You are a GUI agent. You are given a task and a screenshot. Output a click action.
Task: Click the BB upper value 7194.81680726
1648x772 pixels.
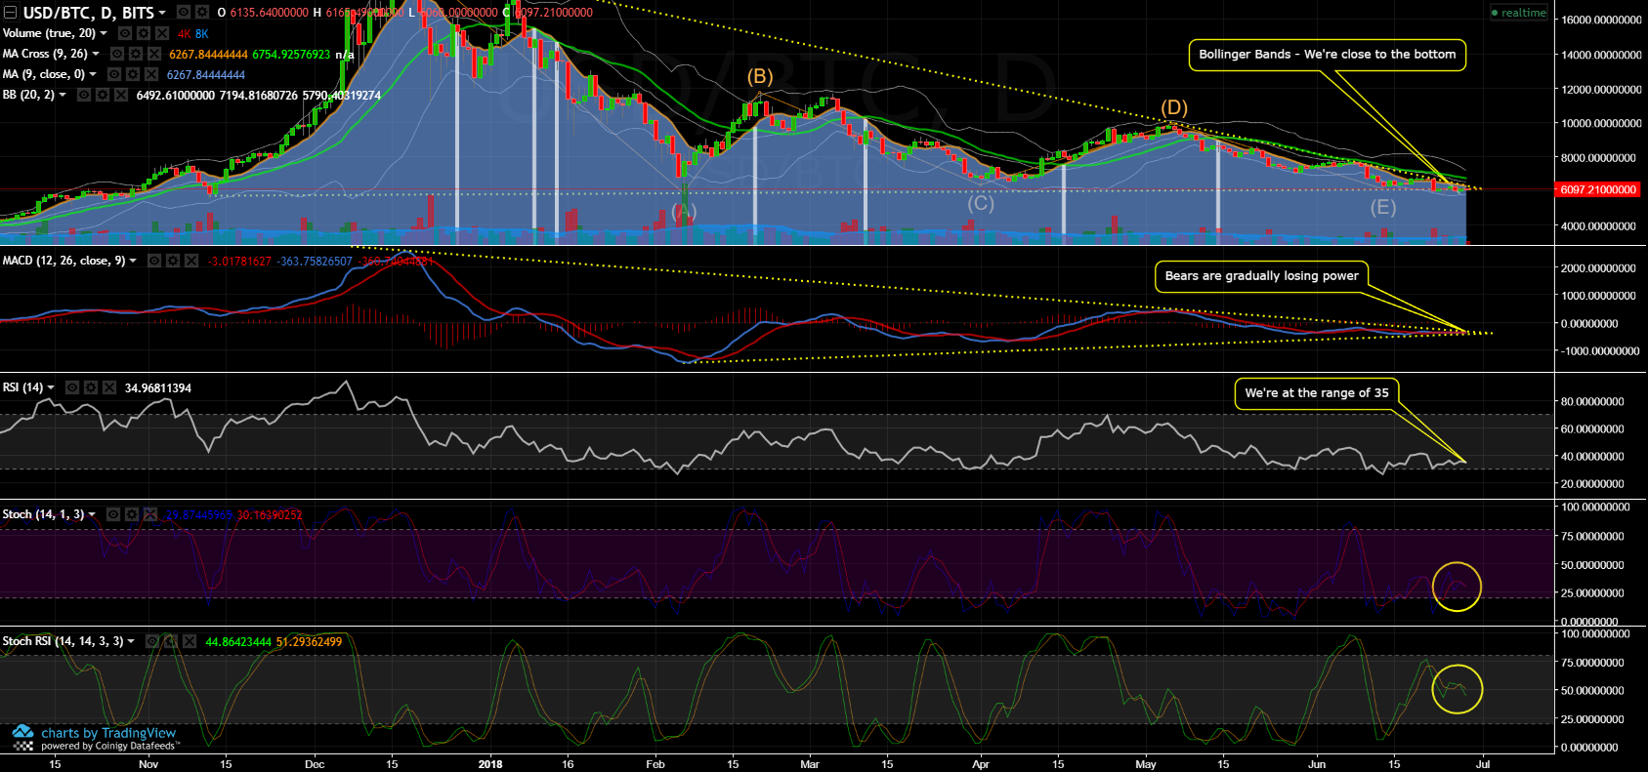click(259, 96)
